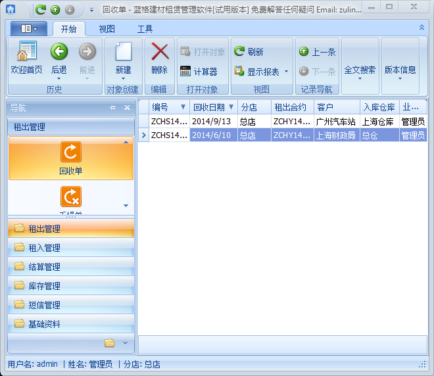
Task: Click the 前进 forward button
Action: (87, 60)
